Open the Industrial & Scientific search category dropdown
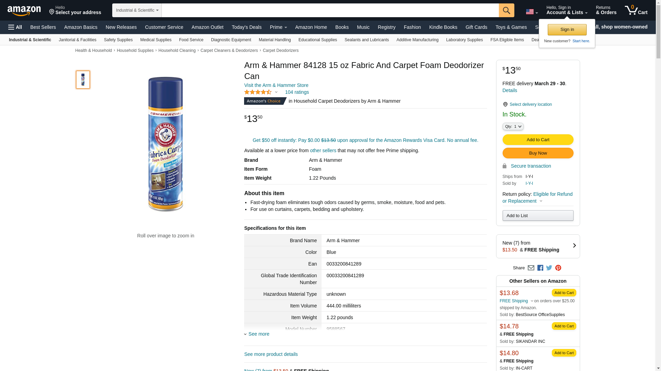The height and width of the screenshot is (371, 661). [137, 10]
